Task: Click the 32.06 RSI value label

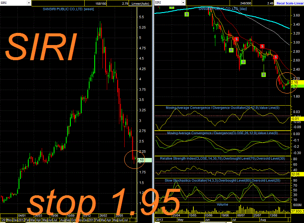Action: tap(297, 175)
